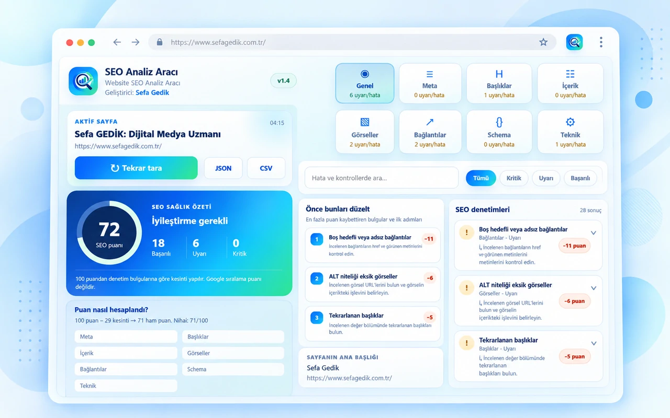Select the Schema category
The image size is (670, 418).
499,133
